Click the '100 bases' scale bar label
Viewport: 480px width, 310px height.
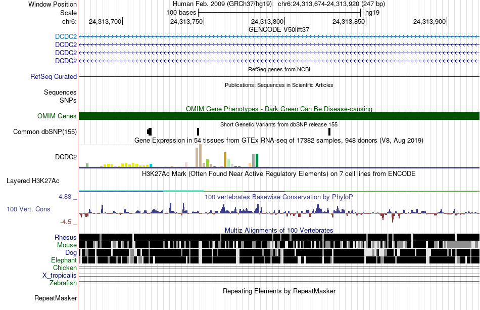181,13
